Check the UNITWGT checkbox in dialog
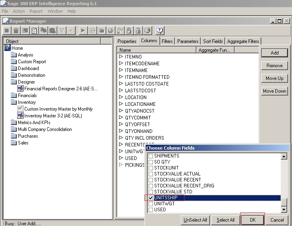The image size is (292, 226). pyautogui.click(x=151, y=204)
